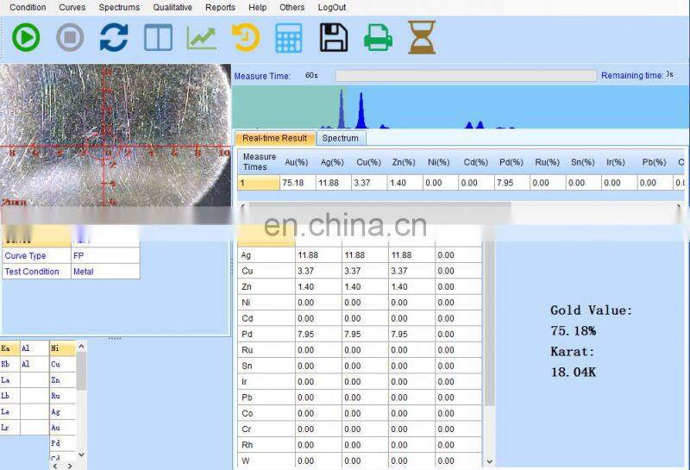Image resolution: width=690 pixels, height=470 pixels.
Task: Click the green Print icon
Action: [x=378, y=38]
